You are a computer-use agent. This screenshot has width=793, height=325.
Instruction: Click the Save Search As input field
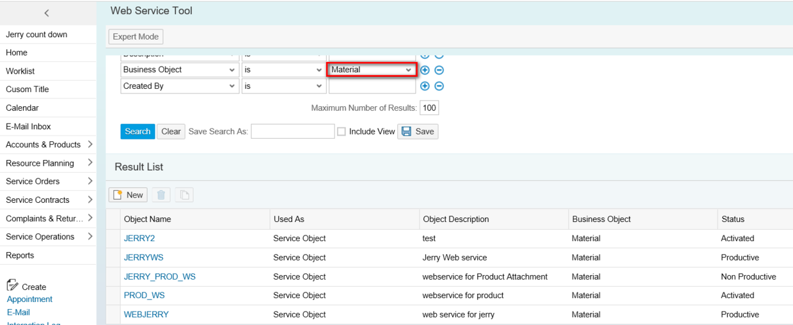pyautogui.click(x=292, y=131)
